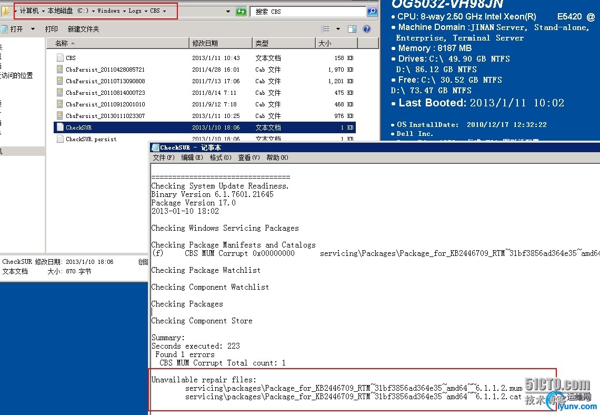Sort files by the 大小 column header
Image resolution: width=600 pixels, height=415 pixels.
337,43
